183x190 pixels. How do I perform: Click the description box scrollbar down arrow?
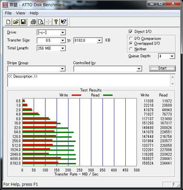point(173,84)
